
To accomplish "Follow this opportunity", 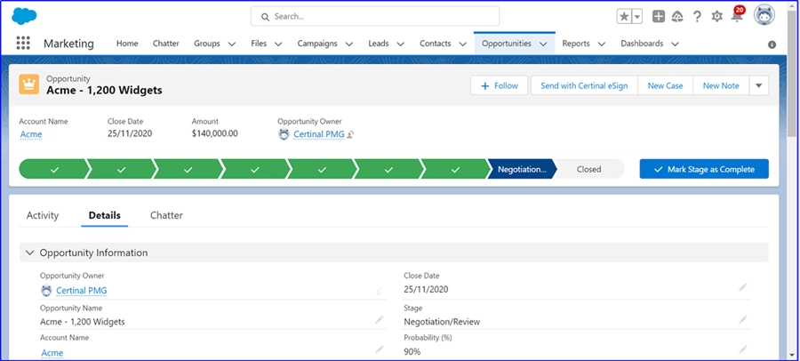I will pos(499,85).
